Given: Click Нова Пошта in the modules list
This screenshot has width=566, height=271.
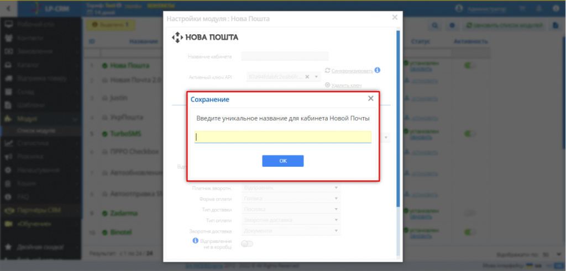Looking at the screenshot, I should [x=129, y=66].
